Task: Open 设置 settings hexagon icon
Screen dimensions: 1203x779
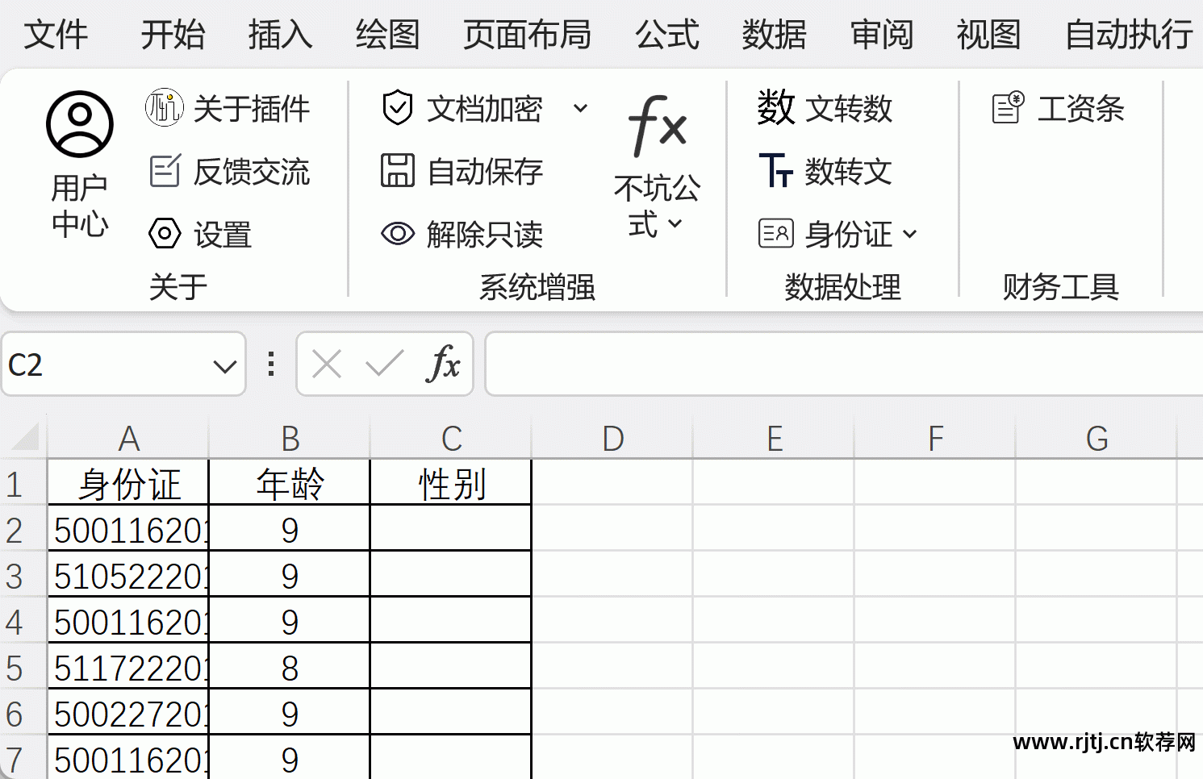Action: tap(165, 234)
